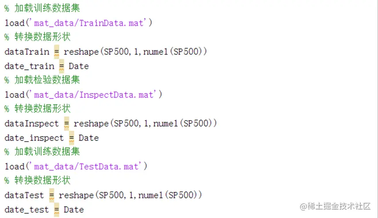Click the load keyword on the TrainData line
Image resolution: width=378 pixels, height=218 pixels.
(14, 23)
